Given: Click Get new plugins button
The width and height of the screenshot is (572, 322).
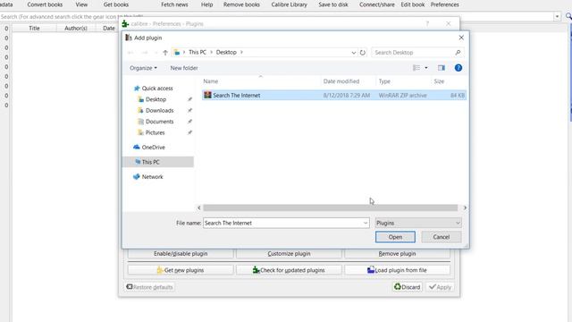Looking at the screenshot, I should [181, 270].
